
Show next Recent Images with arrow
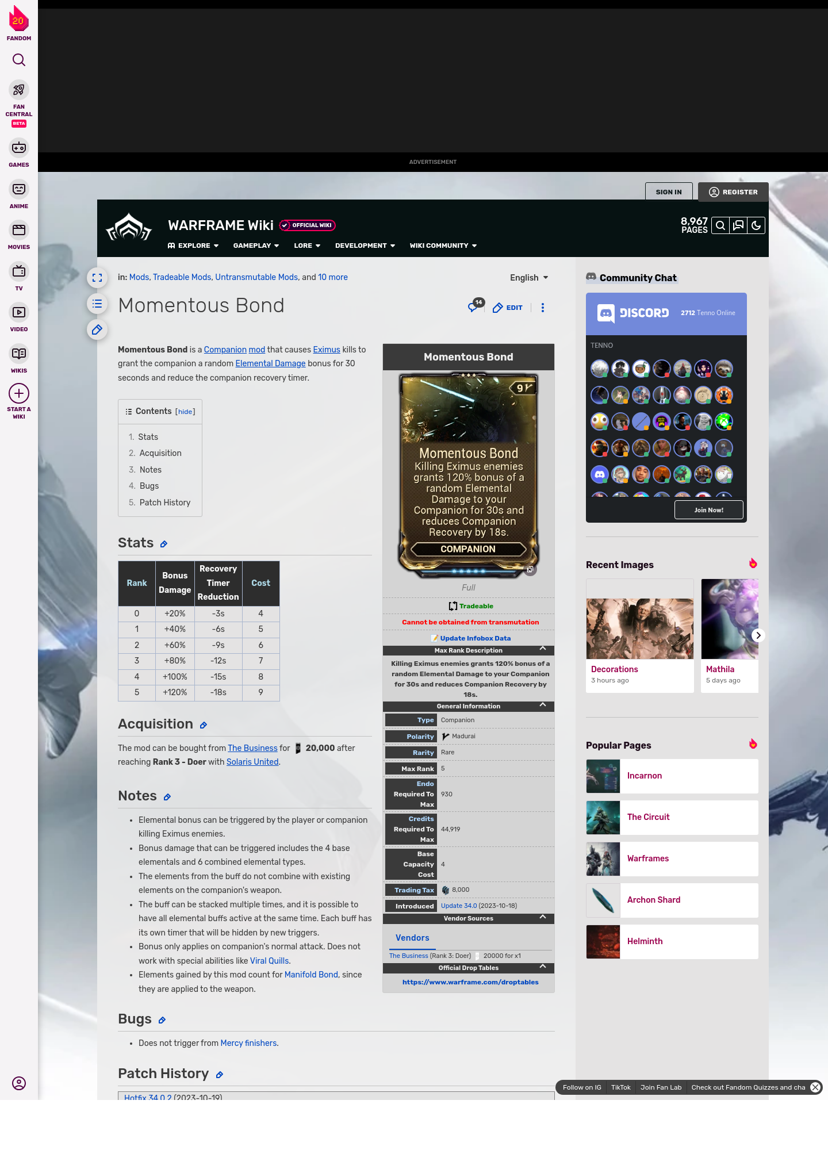758,635
